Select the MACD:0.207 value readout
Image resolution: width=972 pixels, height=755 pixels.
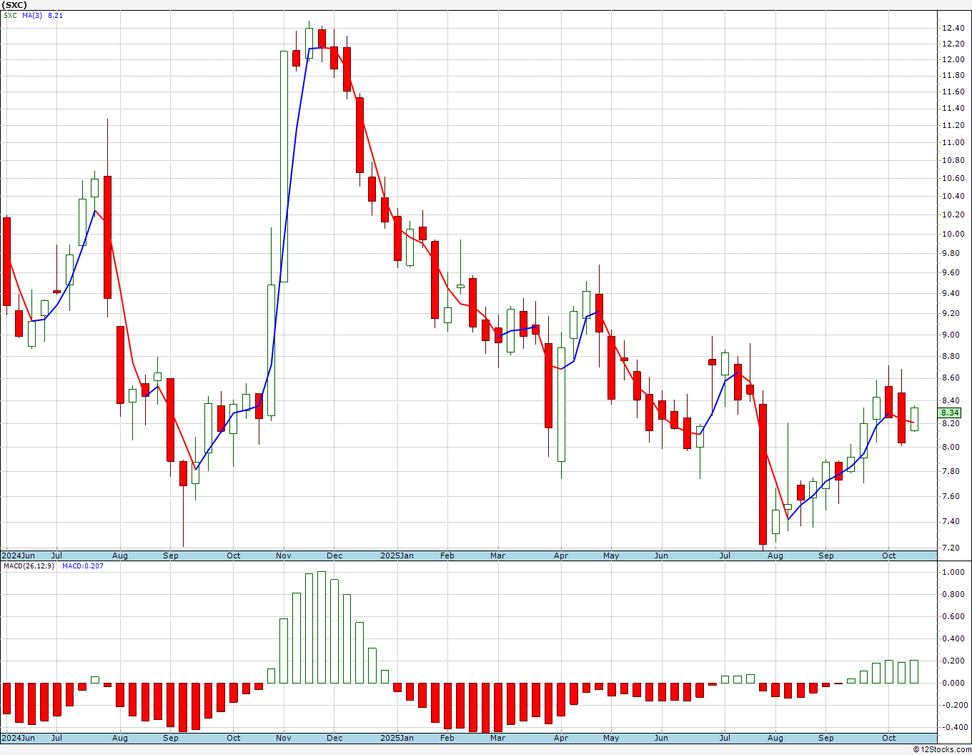click(83, 566)
